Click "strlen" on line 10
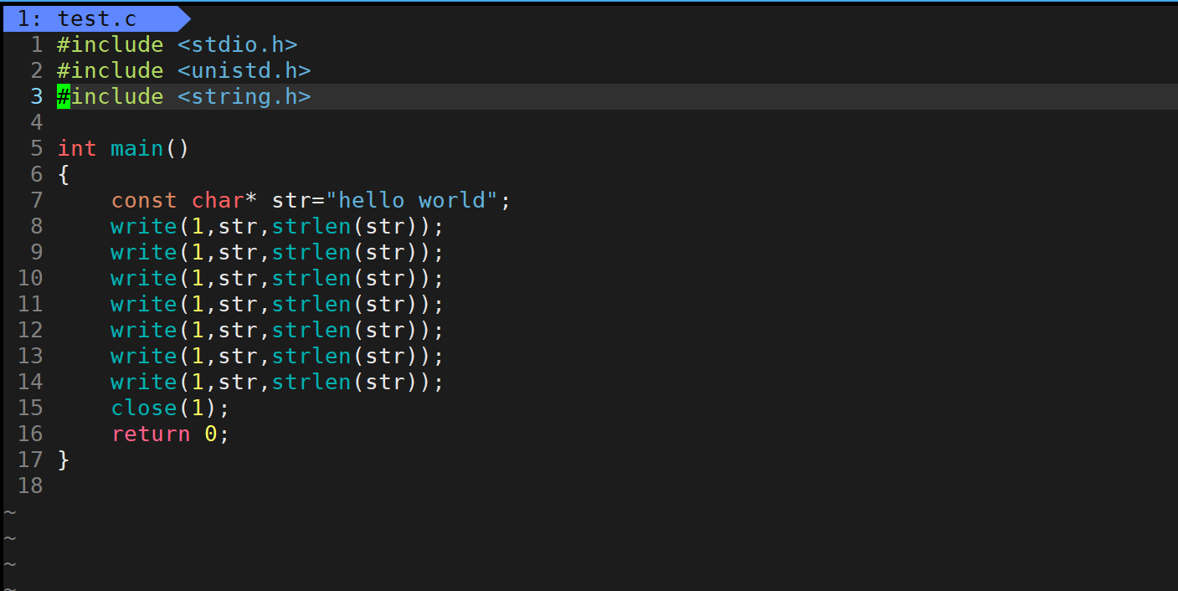Viewport: 1178px width, 591px height. point(311,278)
